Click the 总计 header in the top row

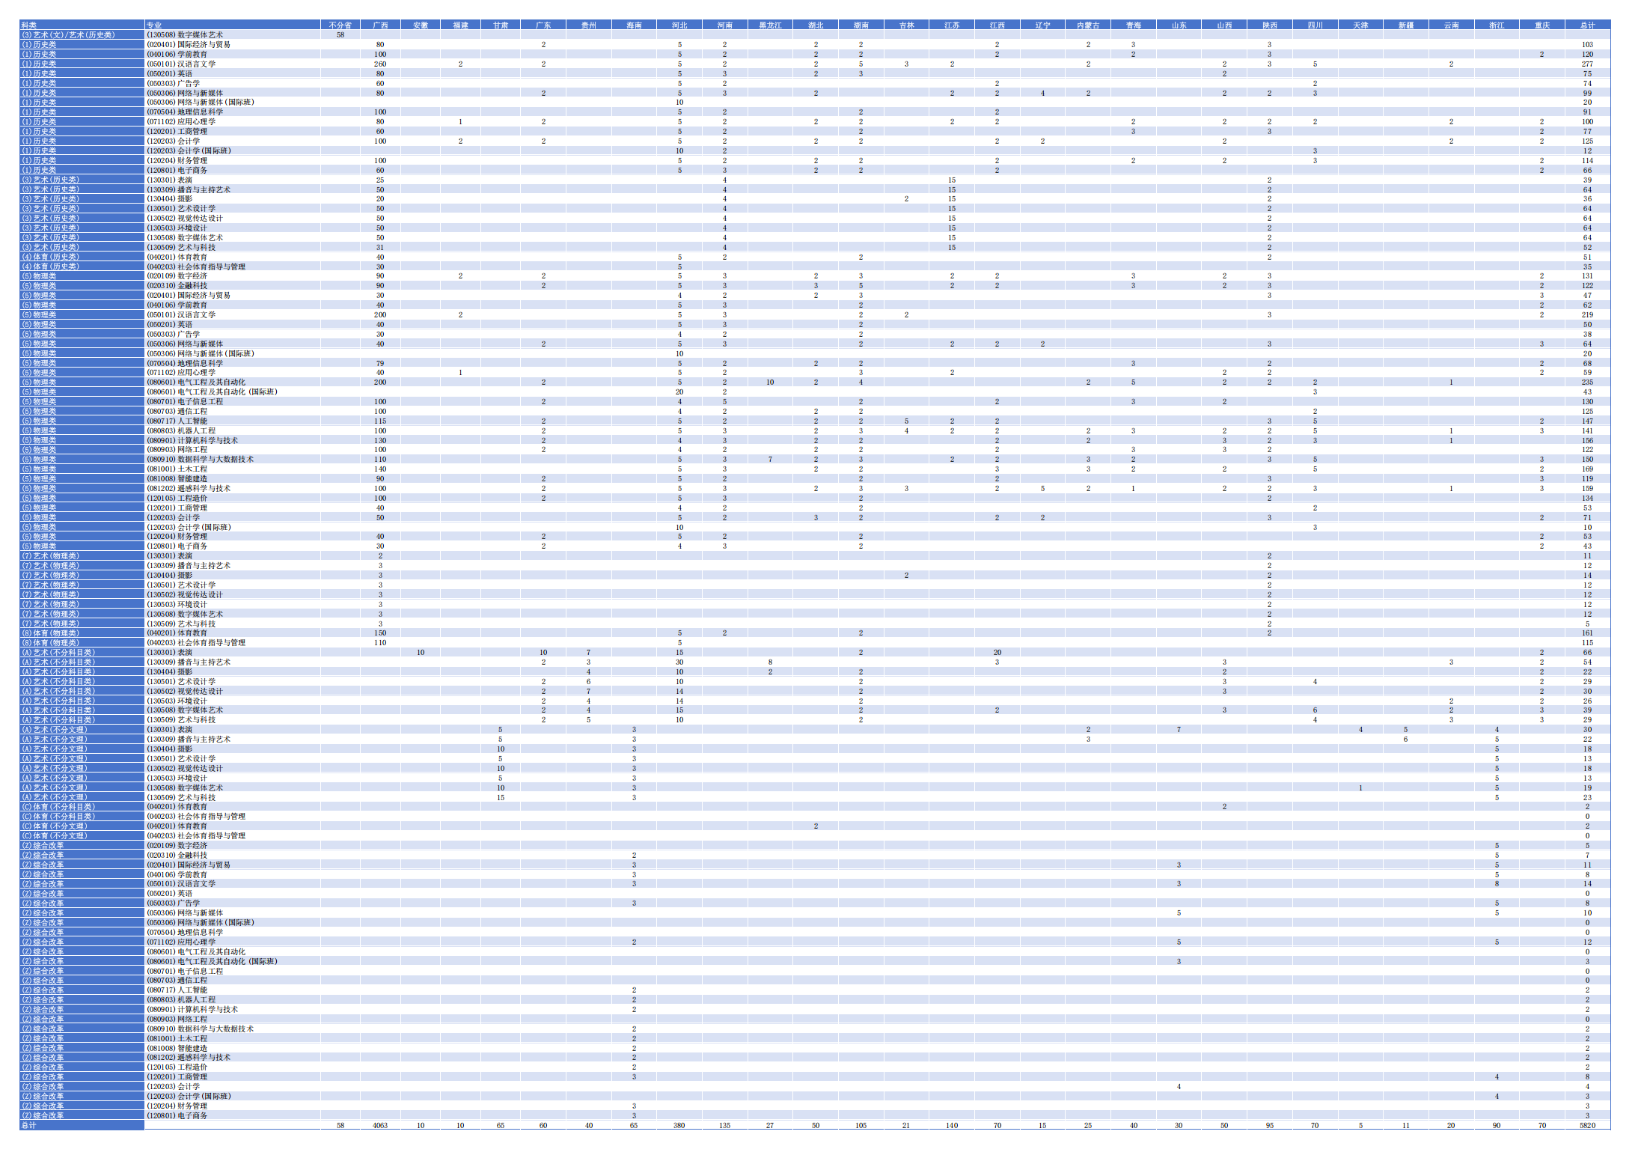point(1588,25)
